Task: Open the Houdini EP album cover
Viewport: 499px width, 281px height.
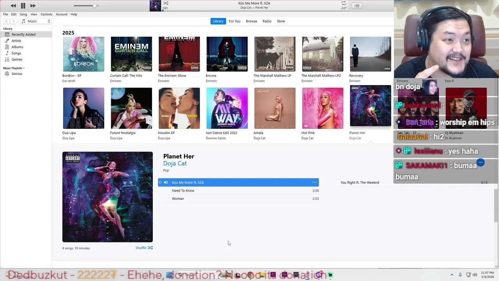Action: click(x=179, y=108)
